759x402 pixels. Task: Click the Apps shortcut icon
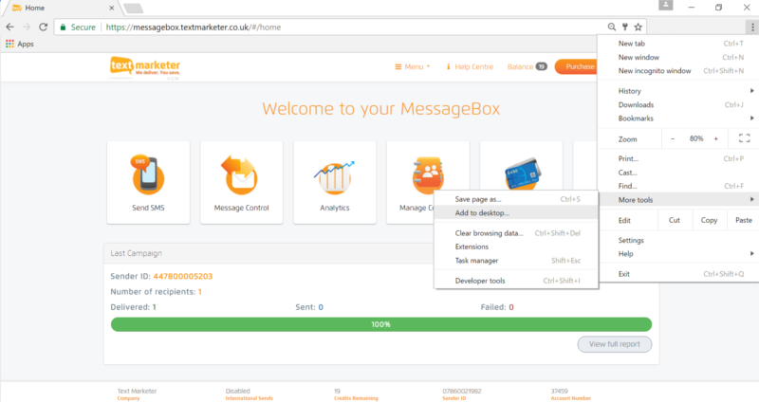(x=10, y=44)
